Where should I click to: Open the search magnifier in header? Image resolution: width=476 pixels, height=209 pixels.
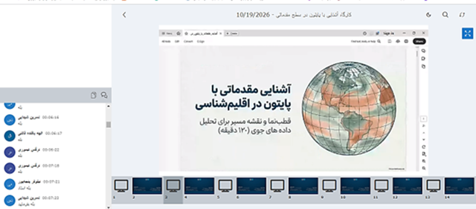tap(445, 15)
